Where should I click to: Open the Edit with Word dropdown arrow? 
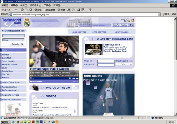point(86,10)
